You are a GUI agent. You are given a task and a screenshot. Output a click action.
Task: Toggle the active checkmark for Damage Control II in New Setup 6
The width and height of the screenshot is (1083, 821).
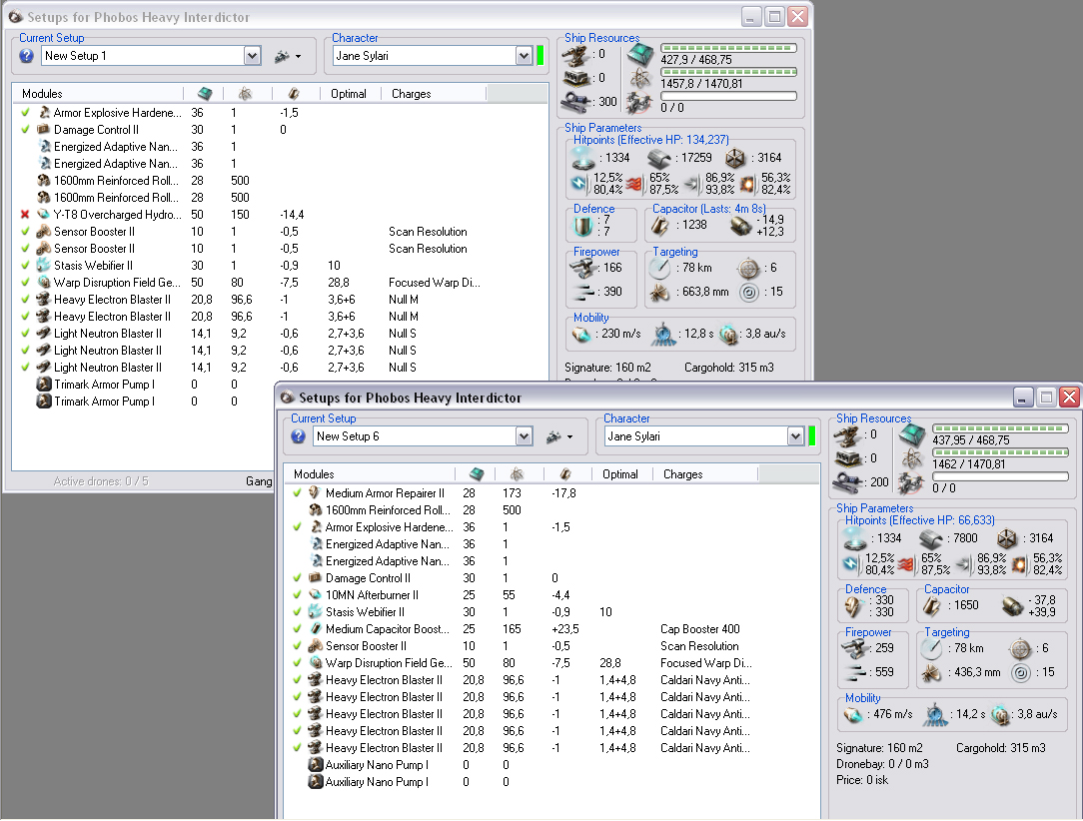click(297, 578)
